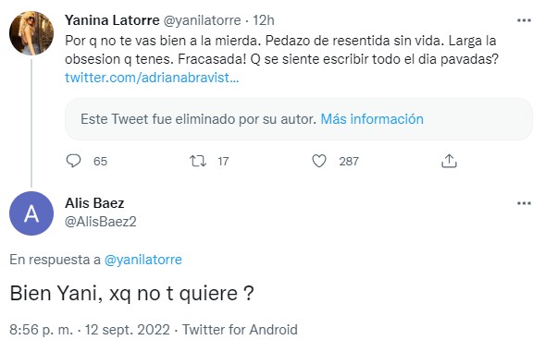Open Yanina Latorre's profile photo
This screenshot has height=352, width=545.
31,33
